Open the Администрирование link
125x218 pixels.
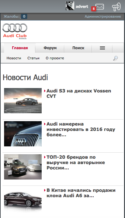(103, 16)
